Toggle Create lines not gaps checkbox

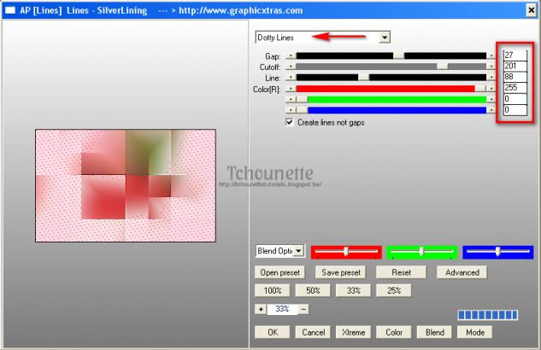click(290, 122)
